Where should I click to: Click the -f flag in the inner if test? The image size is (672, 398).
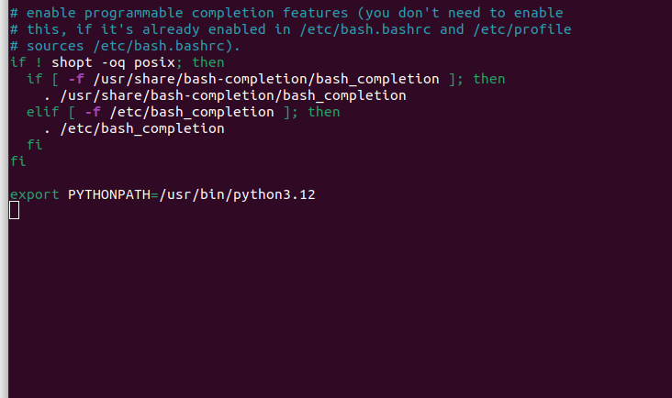pyautogui.click(x=76, y=79)
